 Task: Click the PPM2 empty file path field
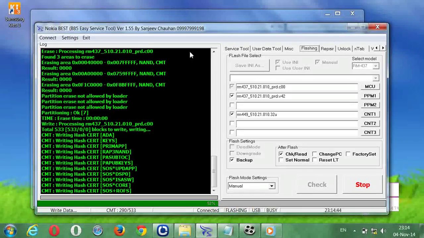(297, 105)
